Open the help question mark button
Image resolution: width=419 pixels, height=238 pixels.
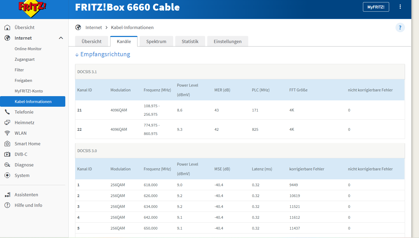coord(400,27)
